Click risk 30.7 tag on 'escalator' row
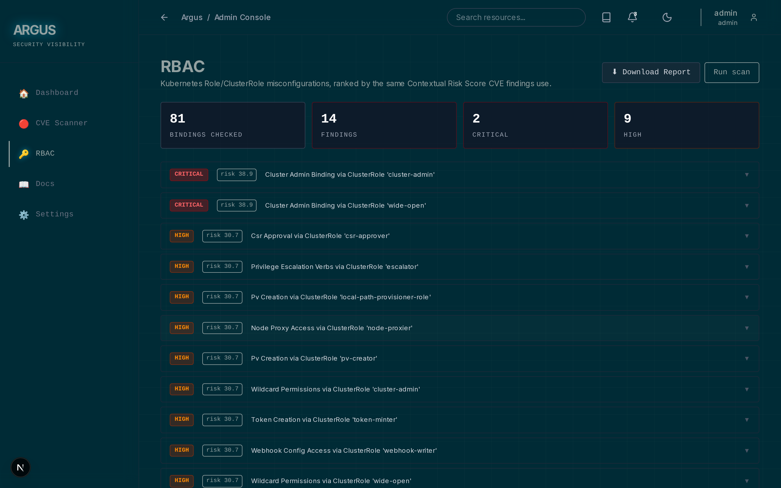The height and width of the screenshot is (488, 781). 222,267
